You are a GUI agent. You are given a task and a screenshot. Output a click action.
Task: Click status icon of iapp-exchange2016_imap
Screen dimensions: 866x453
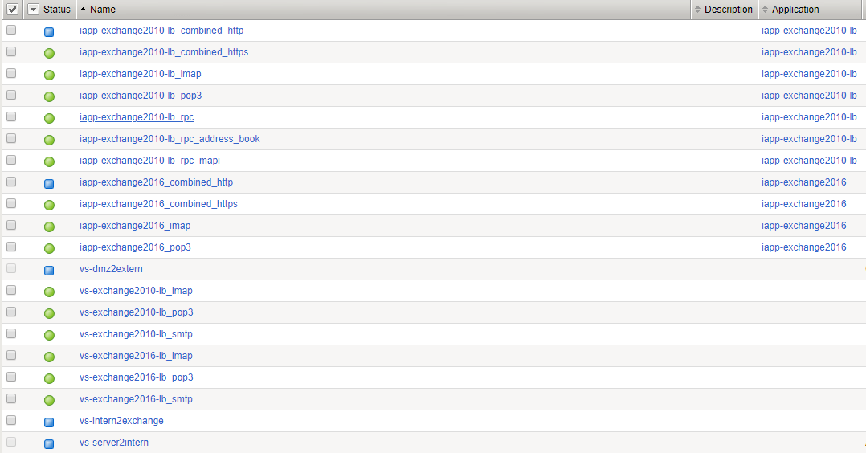(x=49, y=226)
